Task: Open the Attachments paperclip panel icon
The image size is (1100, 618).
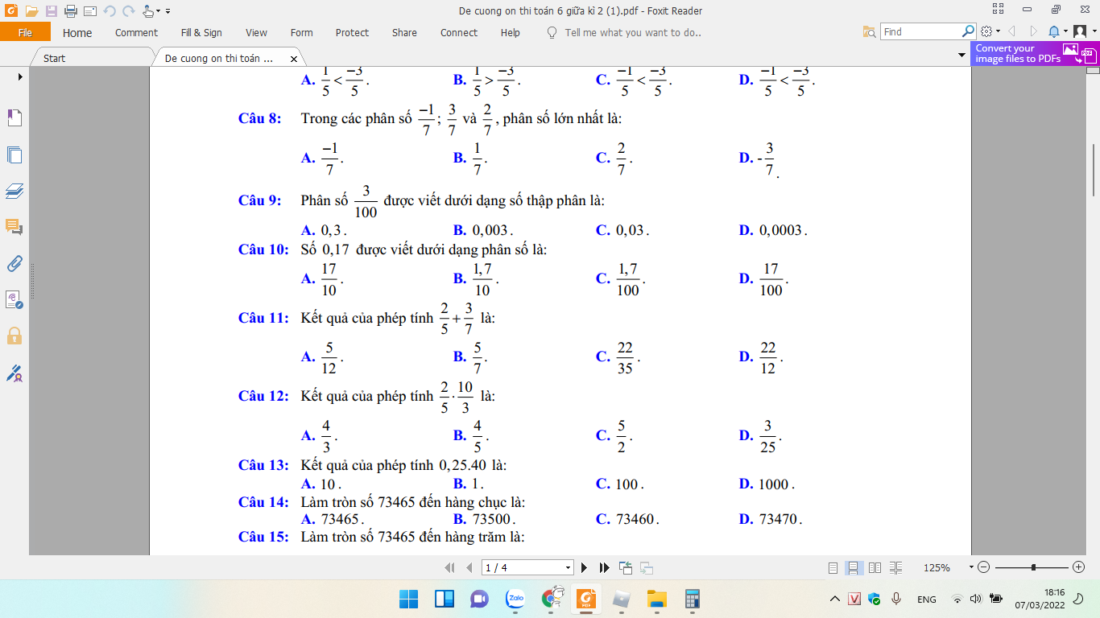Action: point(14,263)
